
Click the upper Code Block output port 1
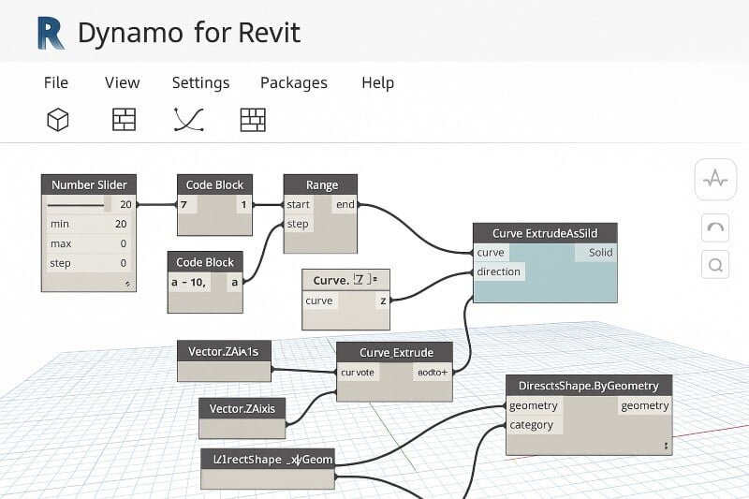[244, 205]
